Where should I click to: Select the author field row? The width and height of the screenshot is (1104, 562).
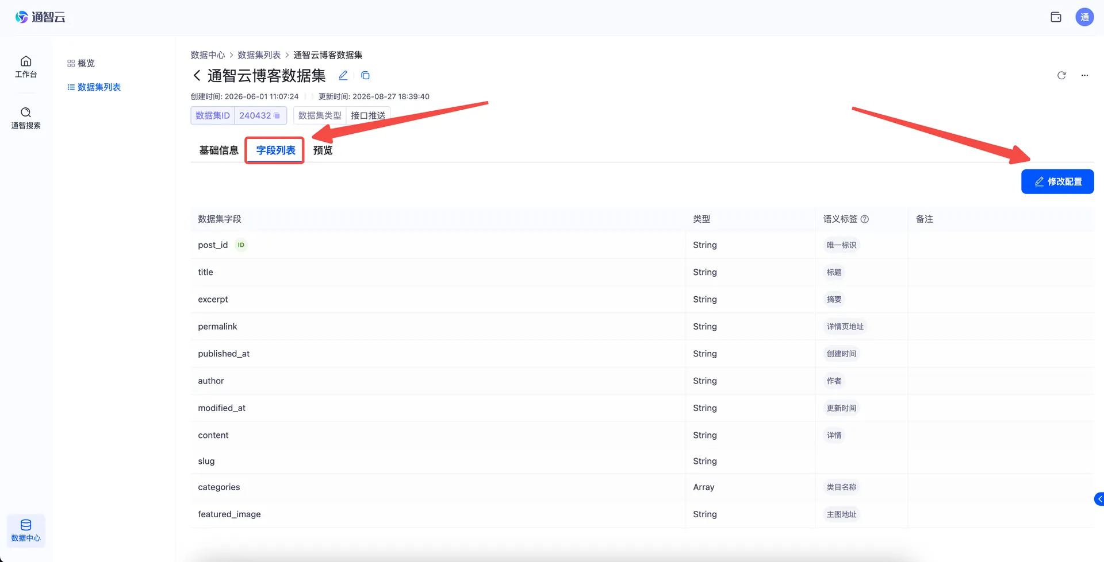pos(642,381)
